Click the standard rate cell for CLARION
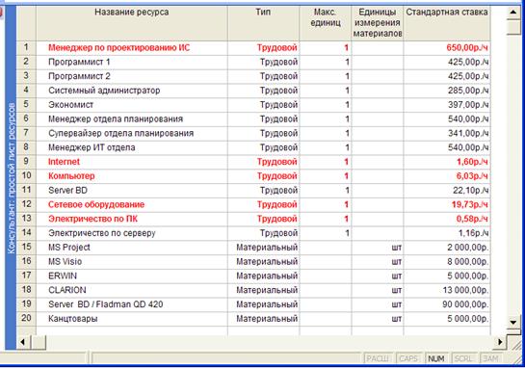The height and width of the screenshot is (368, 525). click(x=447, y=290)
